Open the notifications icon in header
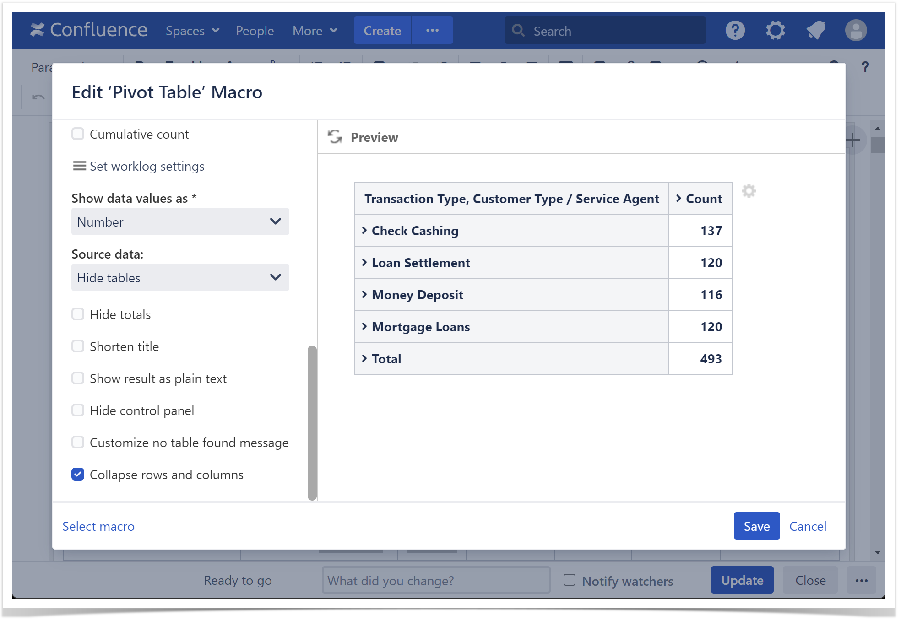This screenshot has height=621, width=901. [815, 31]
